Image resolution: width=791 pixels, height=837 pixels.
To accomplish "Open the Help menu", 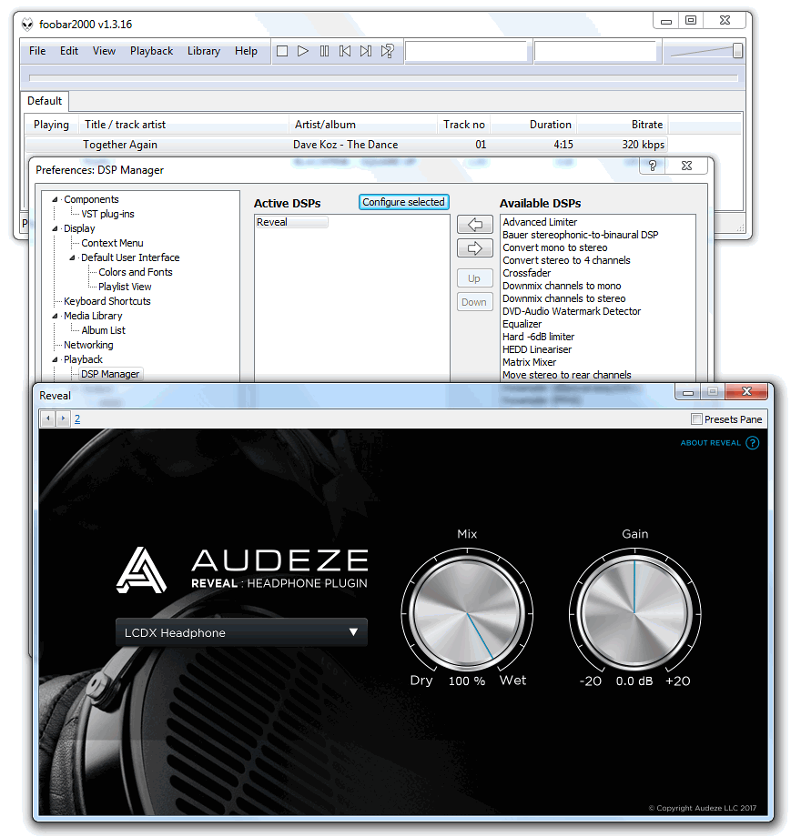I will pyautogui.click(x=246, y=51).
